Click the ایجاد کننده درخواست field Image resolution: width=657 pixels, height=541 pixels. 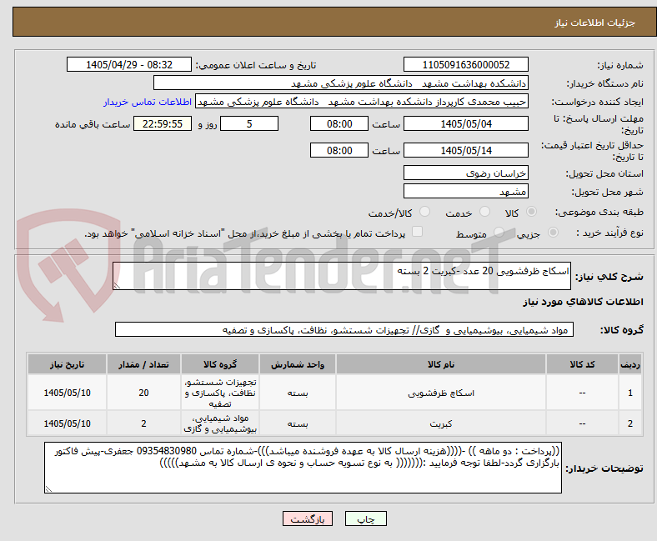point(362,102)
